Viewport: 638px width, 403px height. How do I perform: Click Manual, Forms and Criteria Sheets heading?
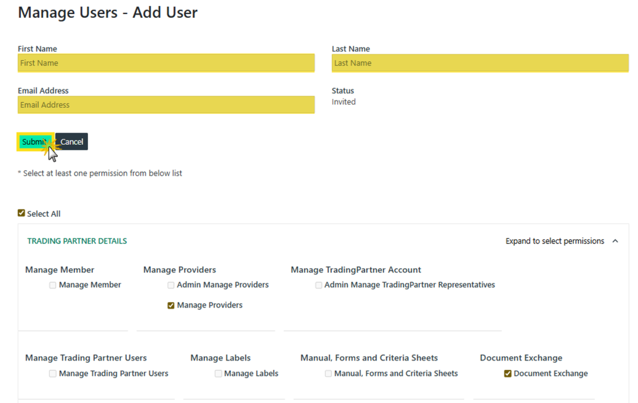(369, 358)
